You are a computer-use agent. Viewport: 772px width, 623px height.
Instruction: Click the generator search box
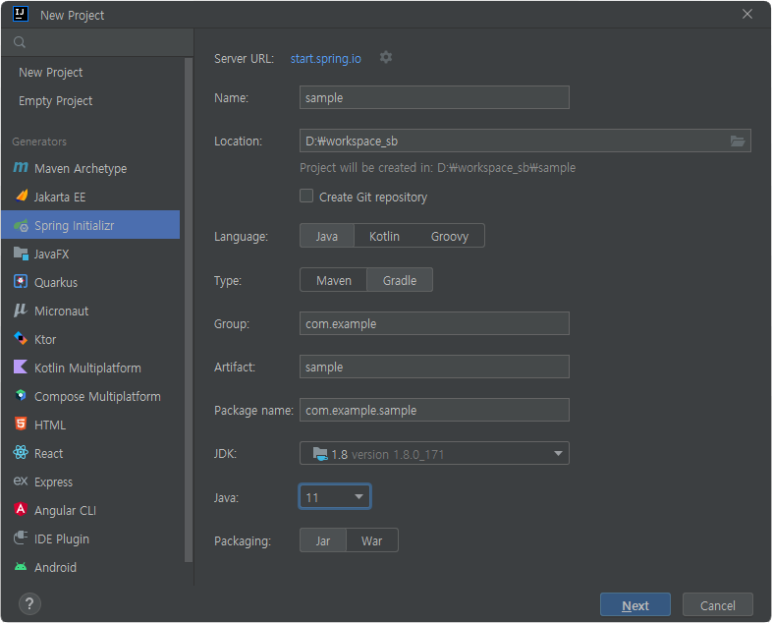[97, 42]
